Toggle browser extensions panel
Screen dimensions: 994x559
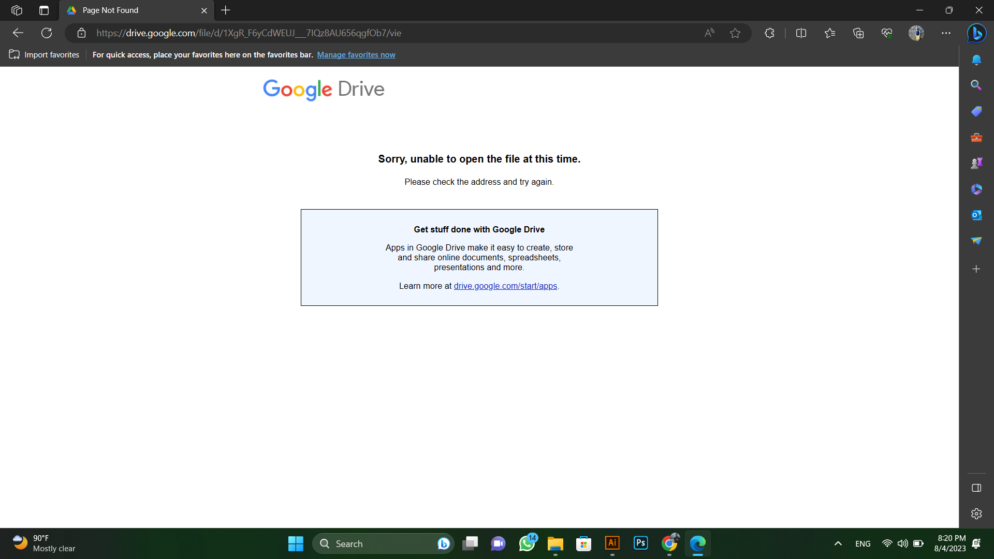[769, 32]
